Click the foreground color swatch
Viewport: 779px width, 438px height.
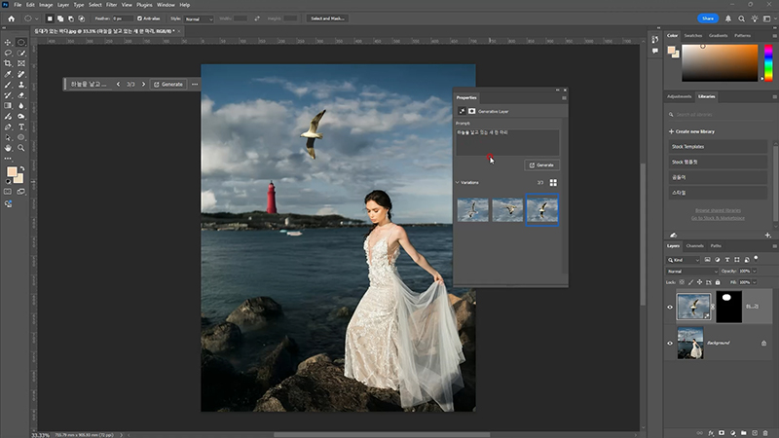point(12,171)
